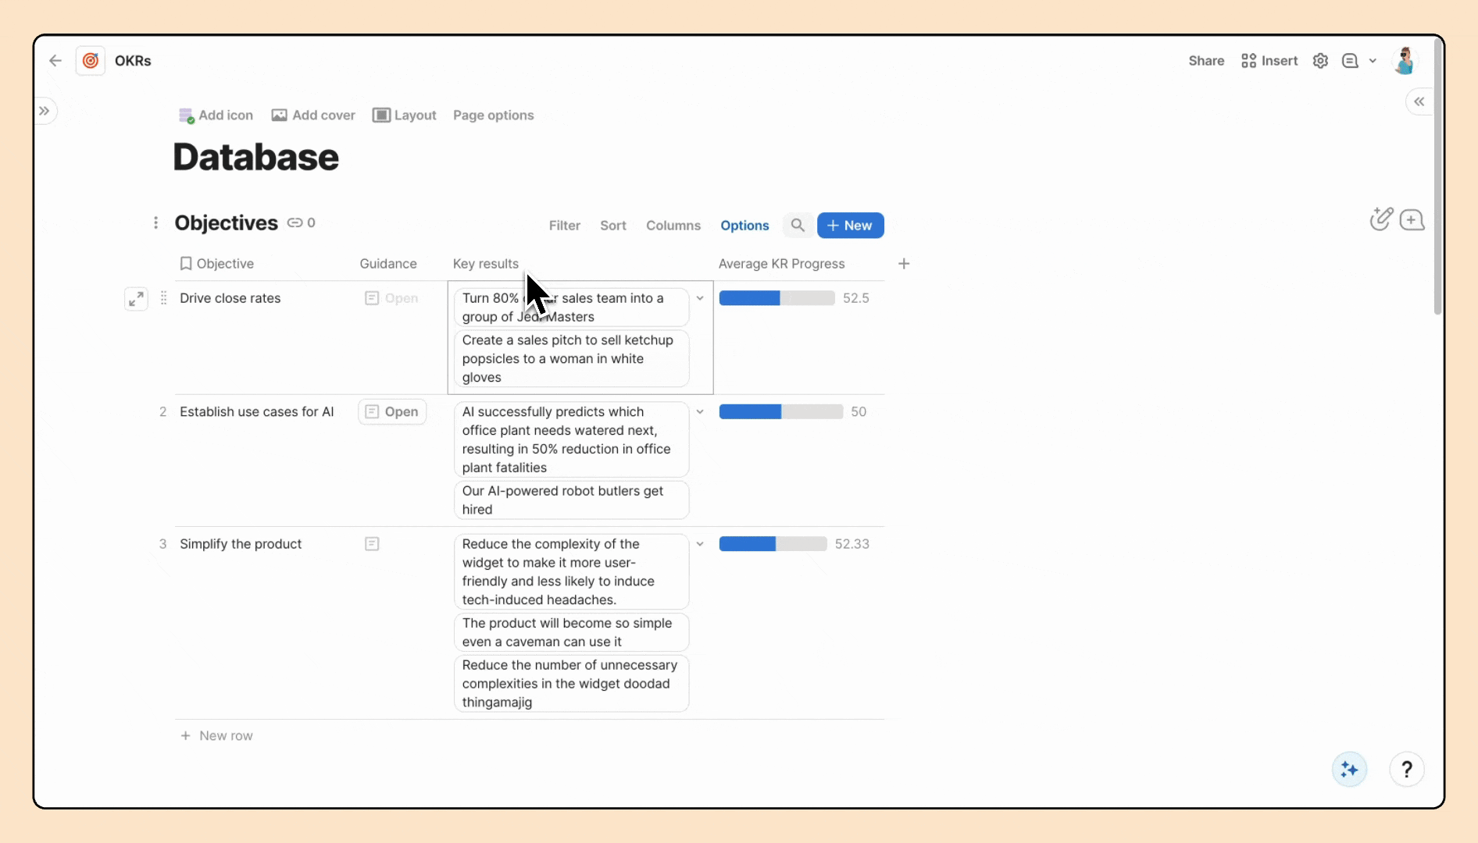Image resolution: width=1478 pixels, height=843 pixels.
Task: Click the Objective column header
Action: (x=217, y=264)
